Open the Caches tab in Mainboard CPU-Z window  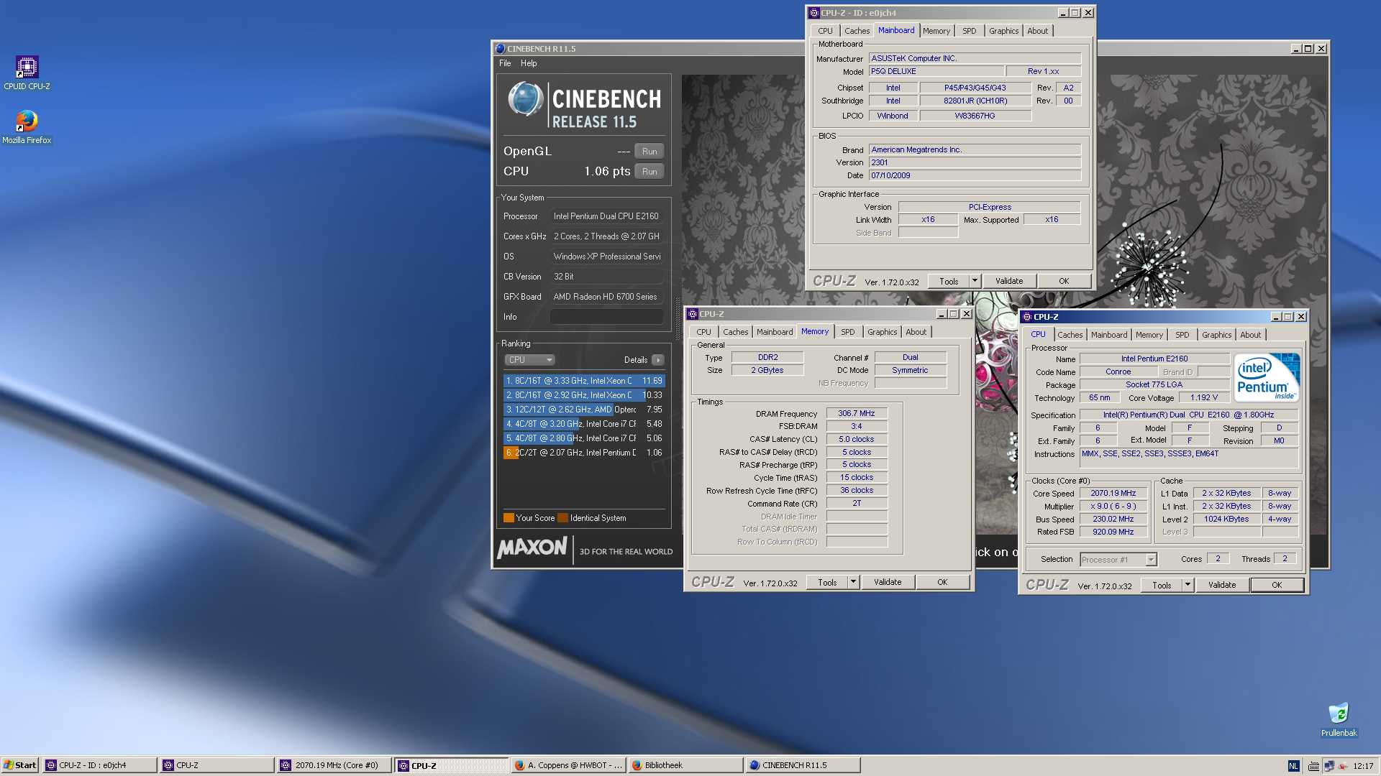857,31
